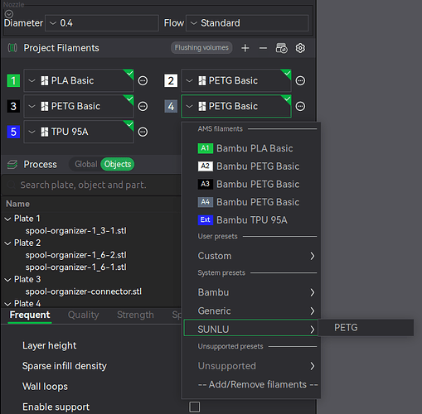Click the search magnifier icon

point(11,185)
